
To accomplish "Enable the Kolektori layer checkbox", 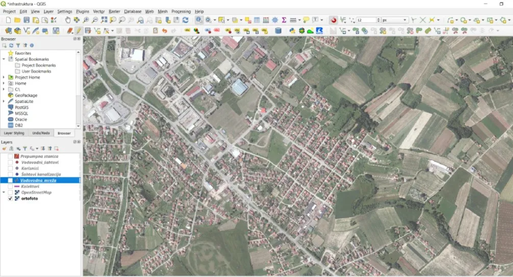I will click(x=10, y=186).
